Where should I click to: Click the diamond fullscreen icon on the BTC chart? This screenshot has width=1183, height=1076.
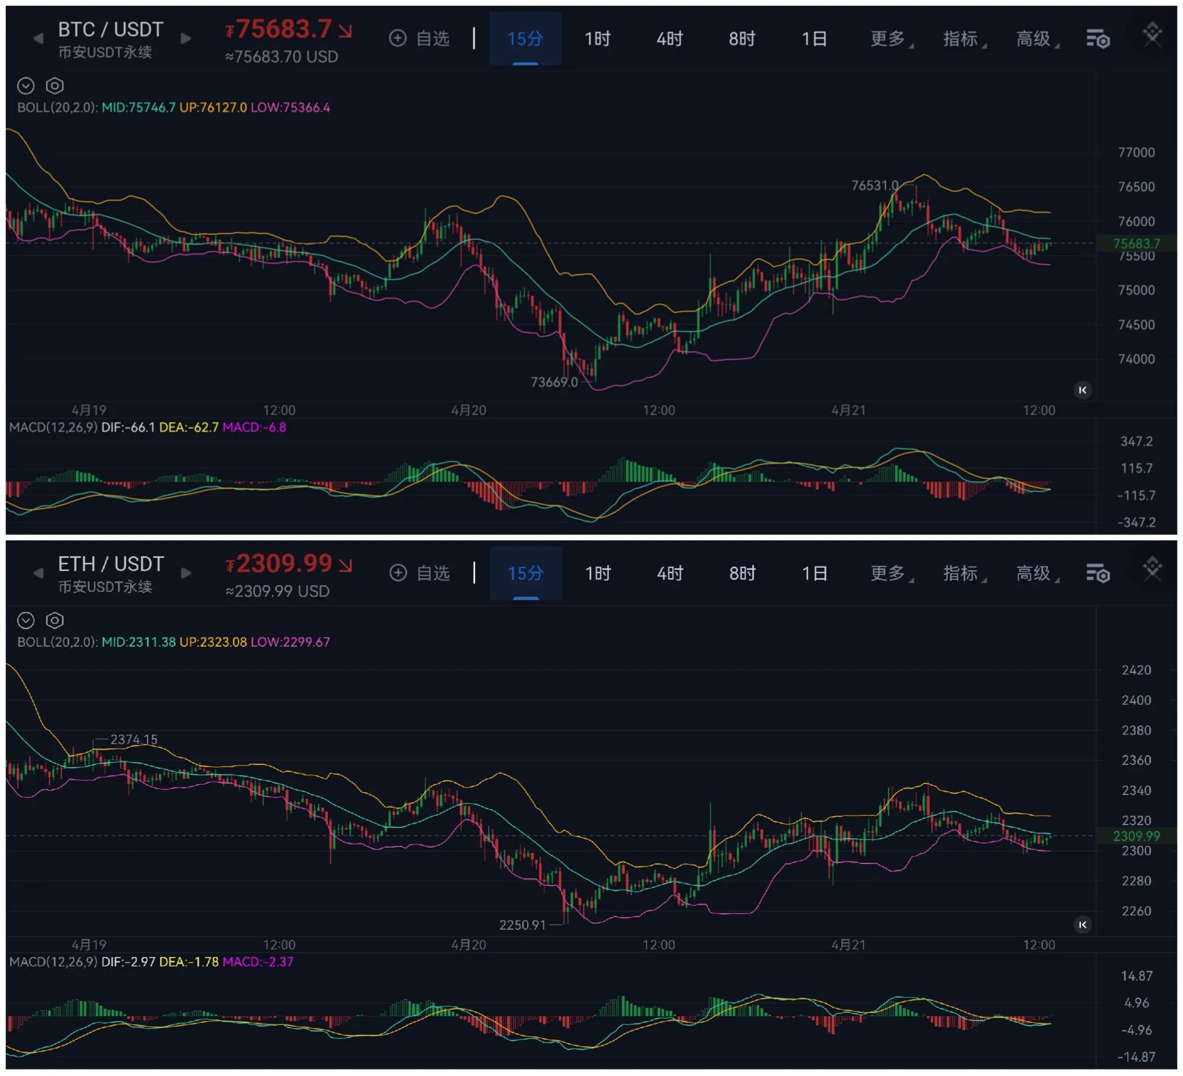[x=1152, y=34]
